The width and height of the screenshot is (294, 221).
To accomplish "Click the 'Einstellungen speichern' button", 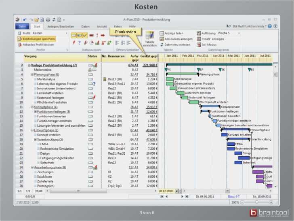I will click(36, 39).
